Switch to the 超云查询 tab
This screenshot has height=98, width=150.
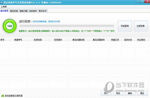point(4,11)
